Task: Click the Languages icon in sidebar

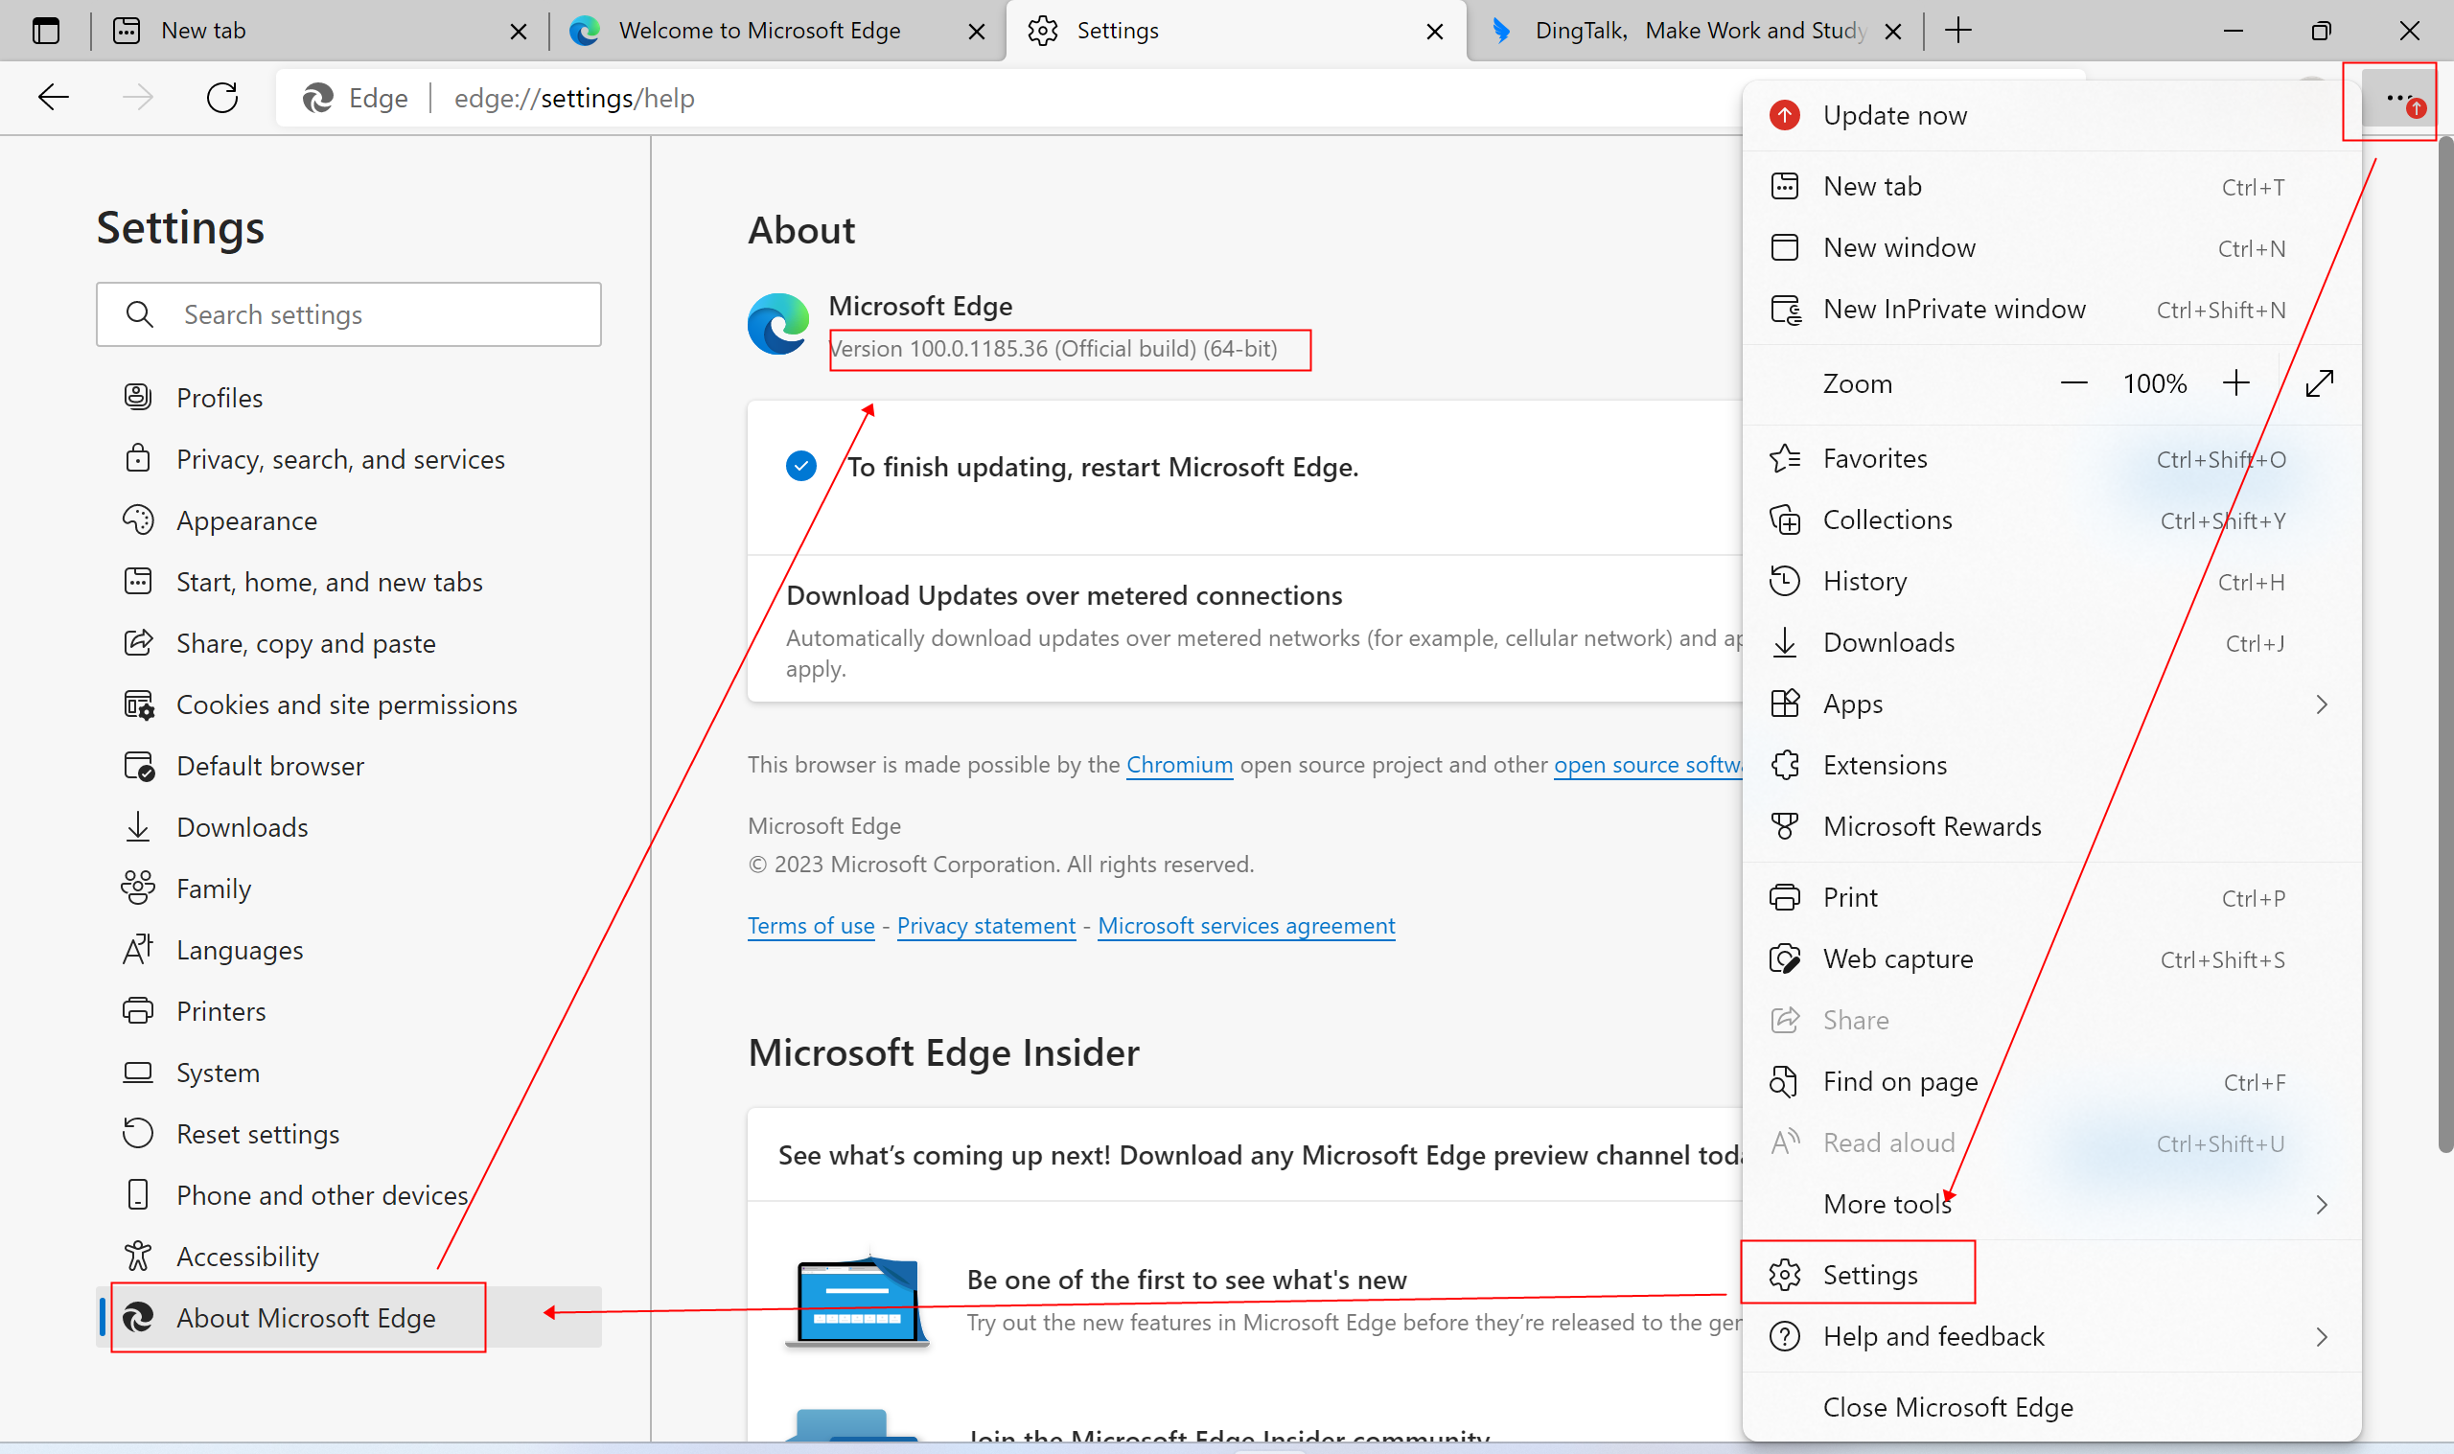Action: (138, 950)
